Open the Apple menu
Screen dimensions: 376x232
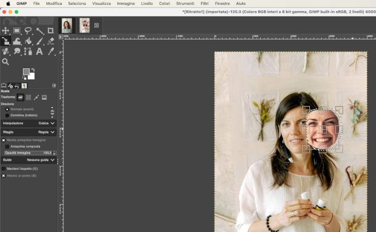point(8,4)
